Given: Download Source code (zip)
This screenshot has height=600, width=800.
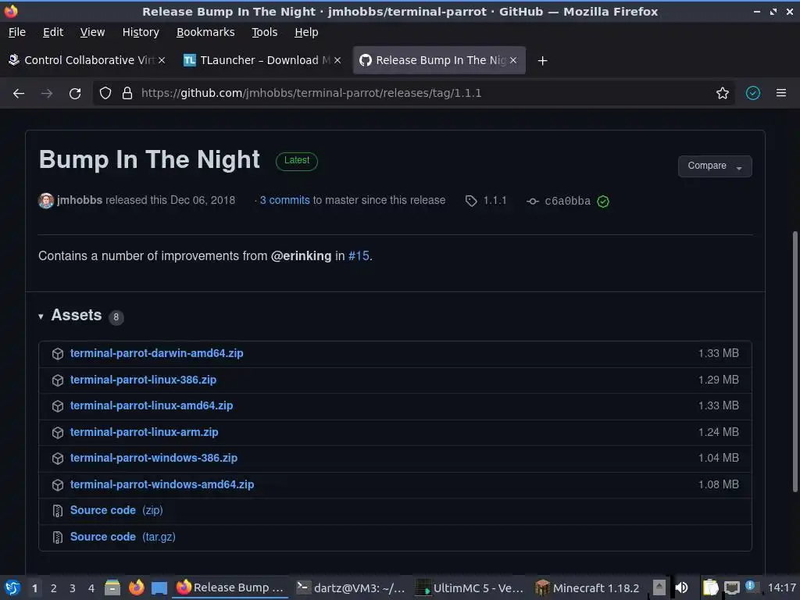Looking at the screenshot, I should click(116, 510).
